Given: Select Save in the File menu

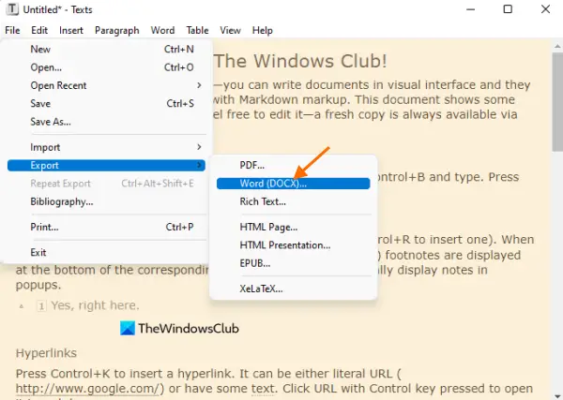Looking at the screenshot, I should pyautogui.click(x=106, y=104).
